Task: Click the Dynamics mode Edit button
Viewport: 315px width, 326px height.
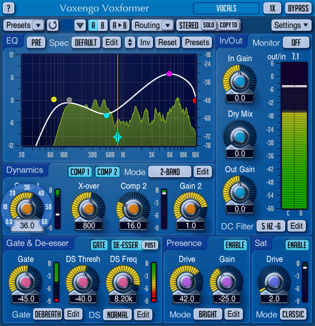Action: pyautogui.click(x=203, y=172)
